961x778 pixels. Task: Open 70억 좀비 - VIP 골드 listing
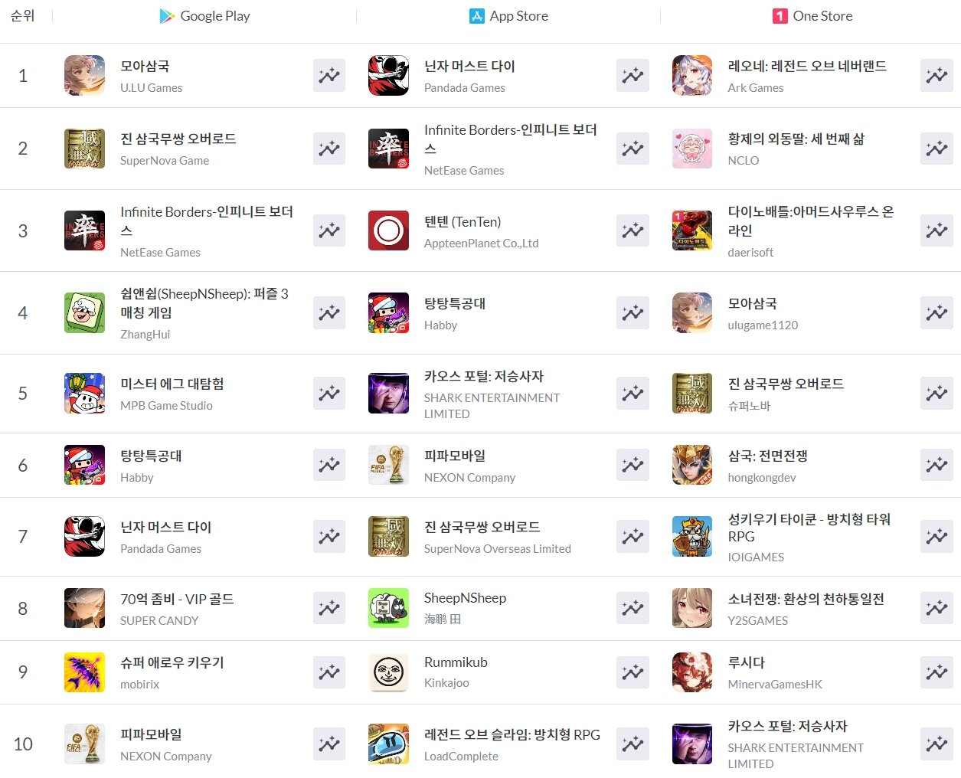click(177, 599)
